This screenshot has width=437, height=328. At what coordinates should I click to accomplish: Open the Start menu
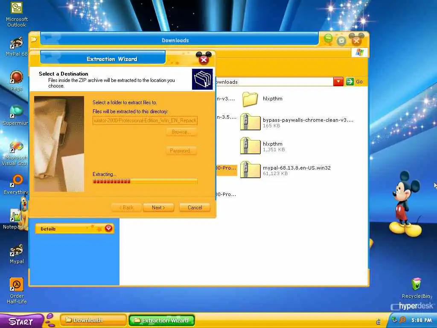click(x=21, y=321)
